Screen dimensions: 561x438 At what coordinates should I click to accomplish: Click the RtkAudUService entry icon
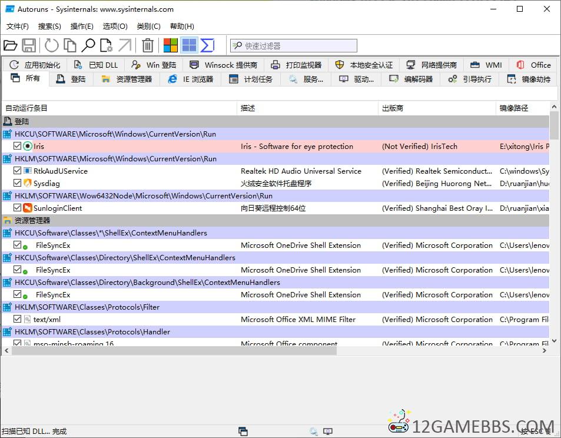(28, 171)
